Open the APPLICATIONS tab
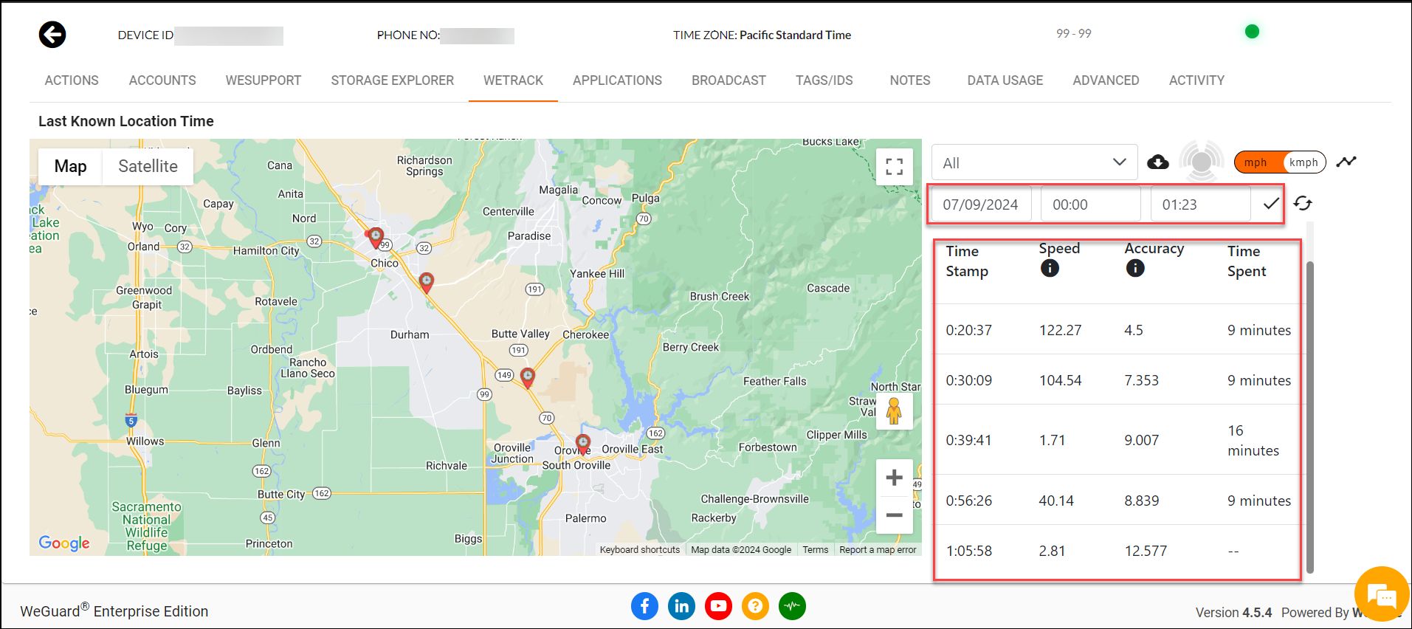The image size is (1412, 629). [x=617, y=80]
